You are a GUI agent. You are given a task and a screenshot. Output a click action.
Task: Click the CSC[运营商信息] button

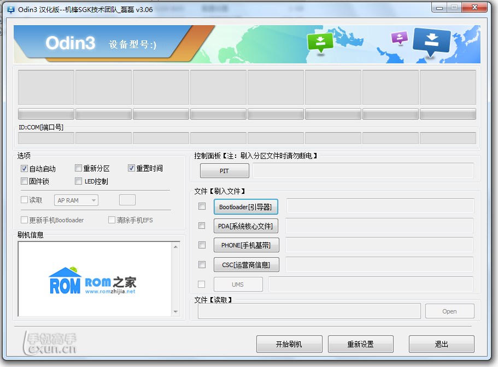tap(247, 264)
